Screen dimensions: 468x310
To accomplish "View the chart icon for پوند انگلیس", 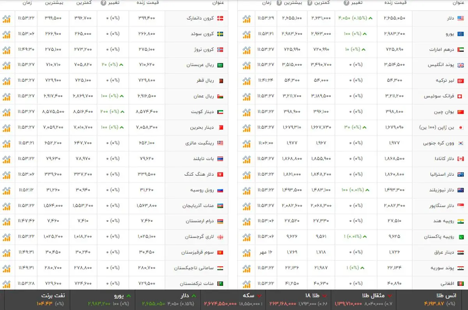I will [246, 65].
